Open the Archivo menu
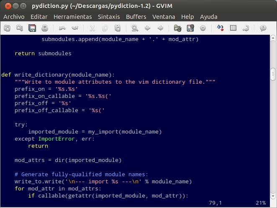277x208 pixels. coord(14,17)
